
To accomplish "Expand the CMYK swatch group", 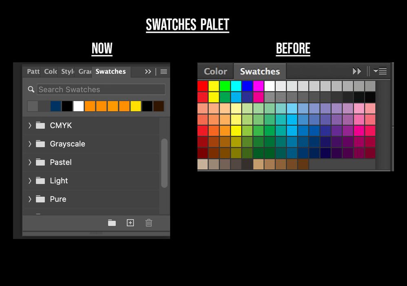I will [x=30, y=125].
